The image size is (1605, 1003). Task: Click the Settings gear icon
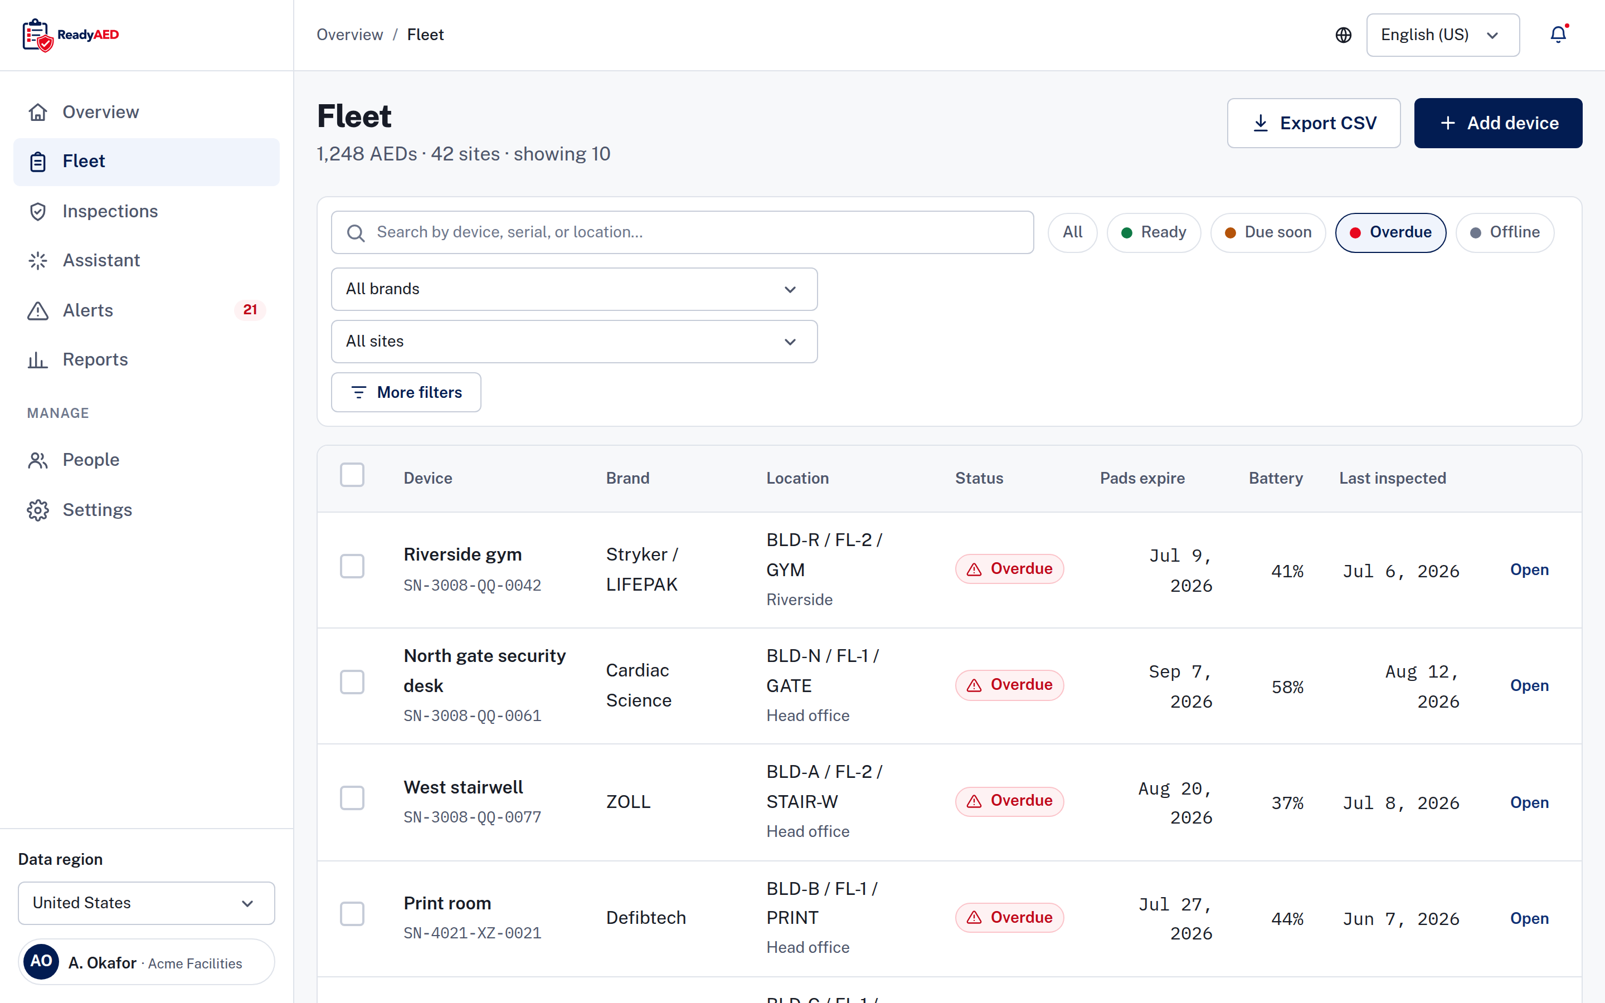[x=38, y=510]
